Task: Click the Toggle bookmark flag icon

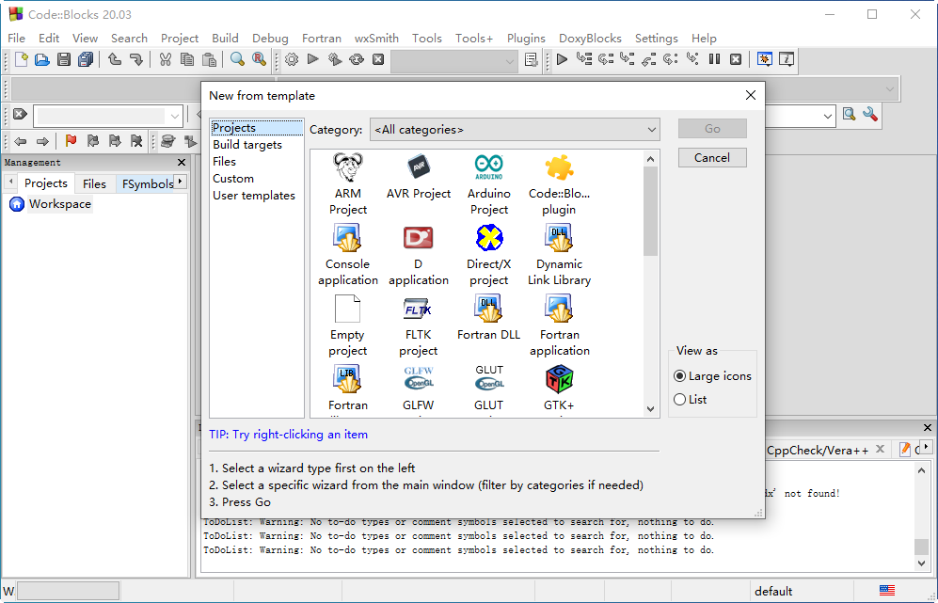Action: coord(71,141)
